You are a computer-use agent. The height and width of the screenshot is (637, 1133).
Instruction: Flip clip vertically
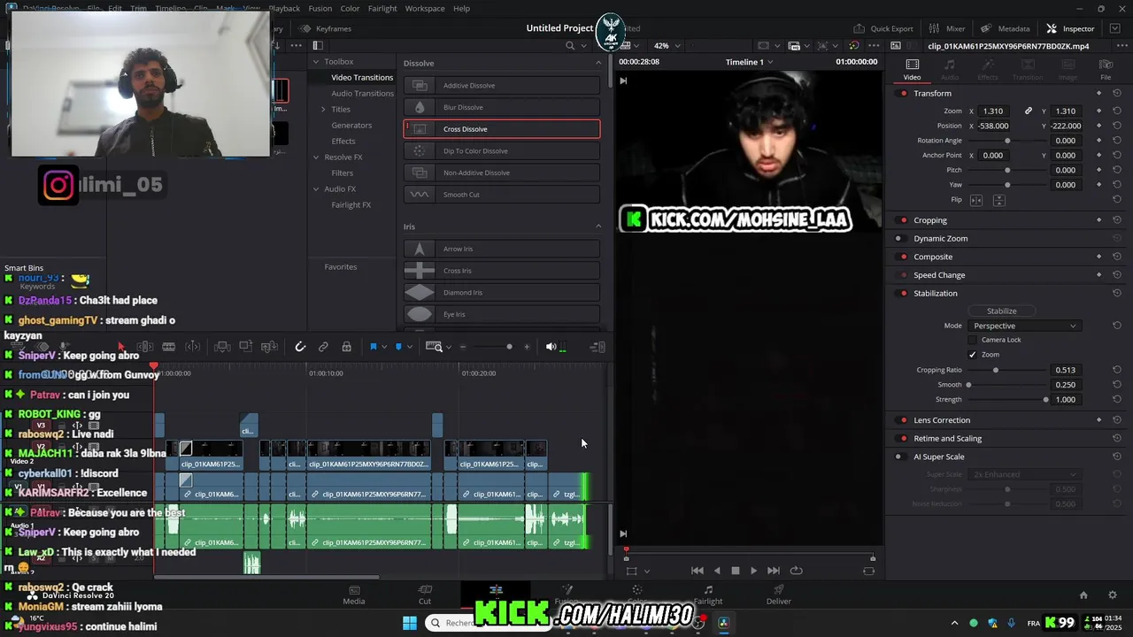[x=998, y=200]
